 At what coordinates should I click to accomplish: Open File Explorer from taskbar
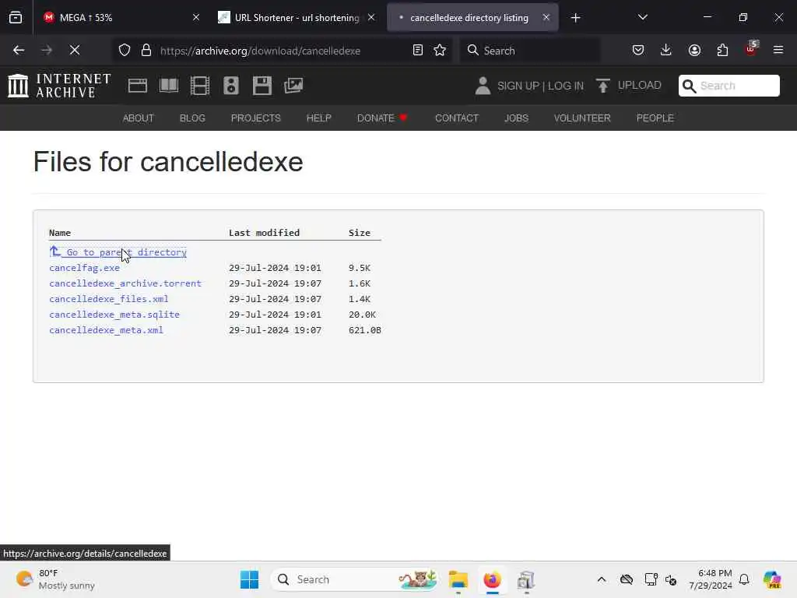[x=458, y=579]
